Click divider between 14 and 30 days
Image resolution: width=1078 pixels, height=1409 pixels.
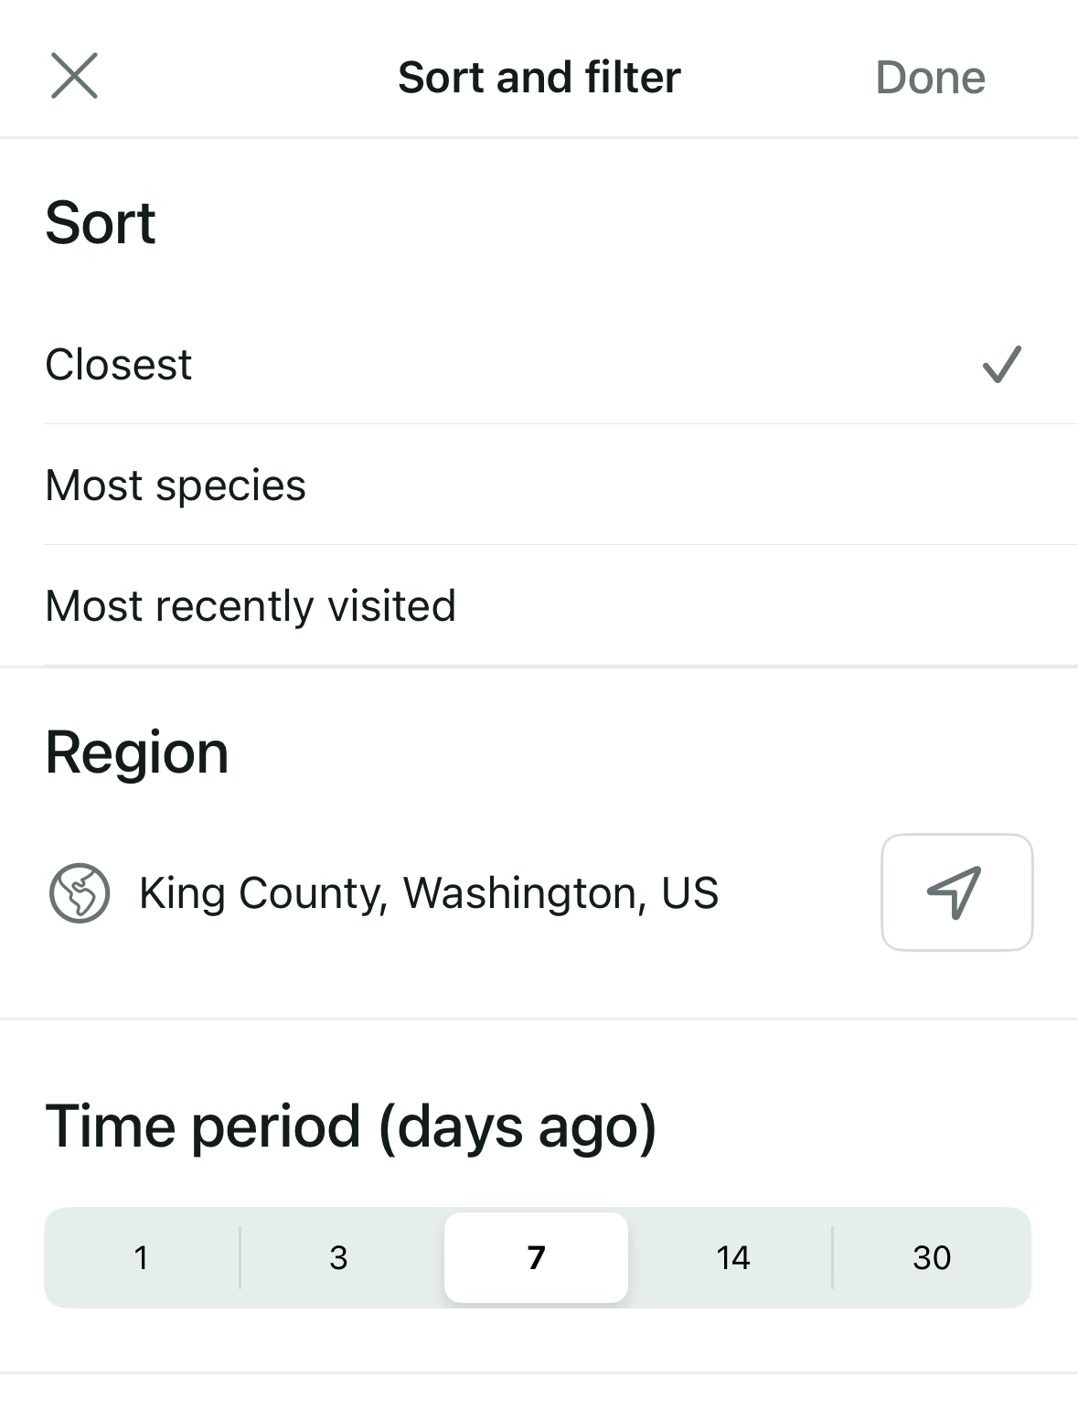click(832, 1258)
